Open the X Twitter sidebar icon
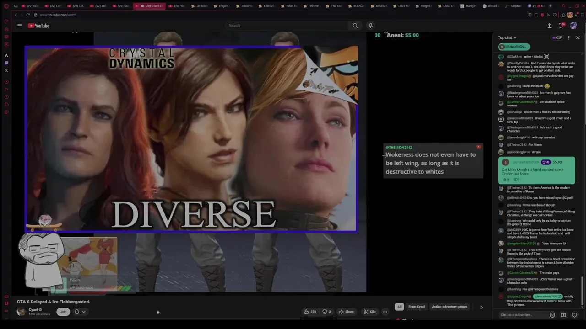 pos(6,70)
